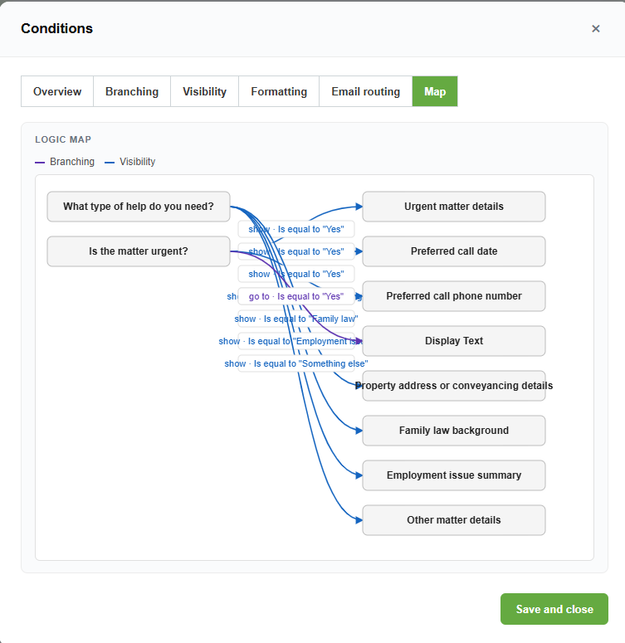Click the purple 'go to · Is equal to Yes' label

click(x=296, y=296)
